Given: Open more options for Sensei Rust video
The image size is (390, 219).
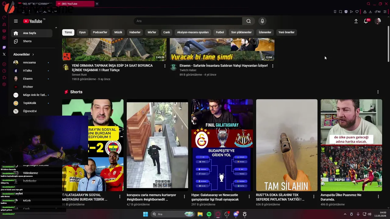Looking at the screenshot, I should point(165,66).
